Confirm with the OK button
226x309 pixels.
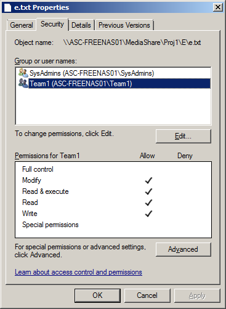(97, 295)
